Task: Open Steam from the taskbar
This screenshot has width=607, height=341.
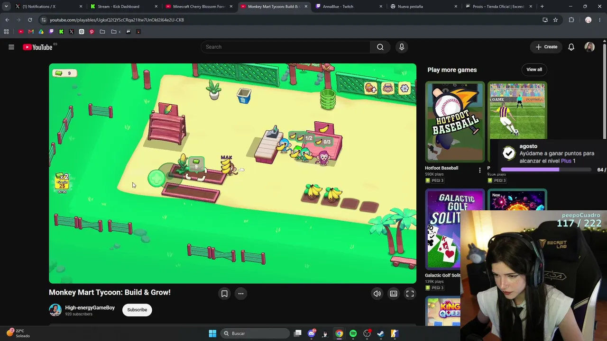Action: click(380, 333)
